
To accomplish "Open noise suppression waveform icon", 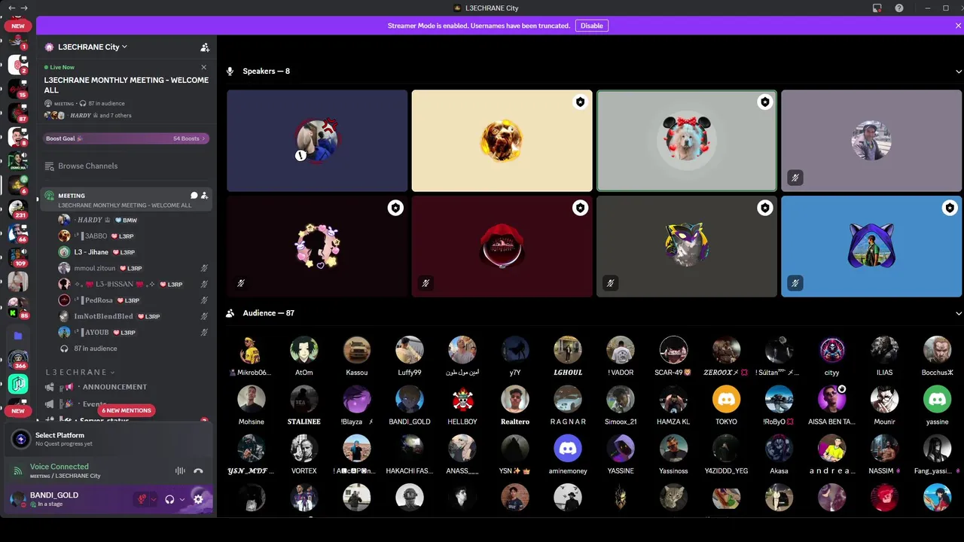I will point(180,470).
